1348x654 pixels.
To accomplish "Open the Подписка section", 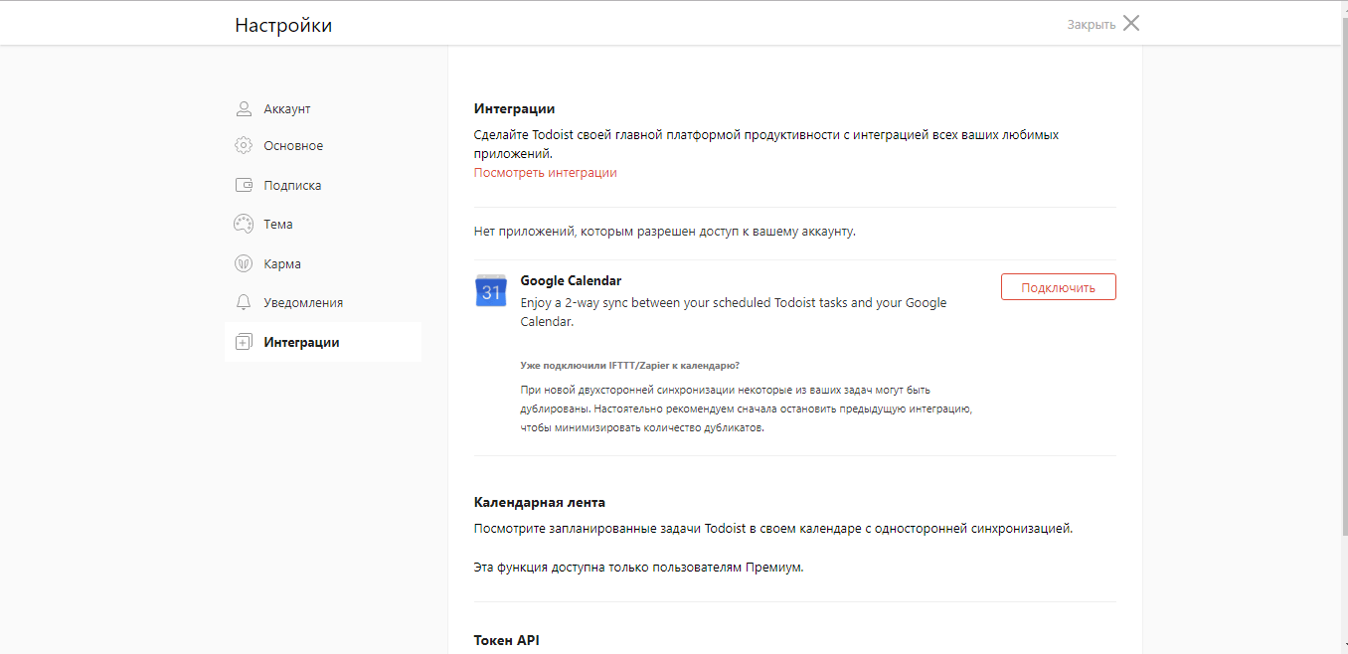I will pos(292,186).
